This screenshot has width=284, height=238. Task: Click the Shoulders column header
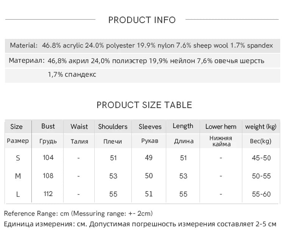coord(113,127)
